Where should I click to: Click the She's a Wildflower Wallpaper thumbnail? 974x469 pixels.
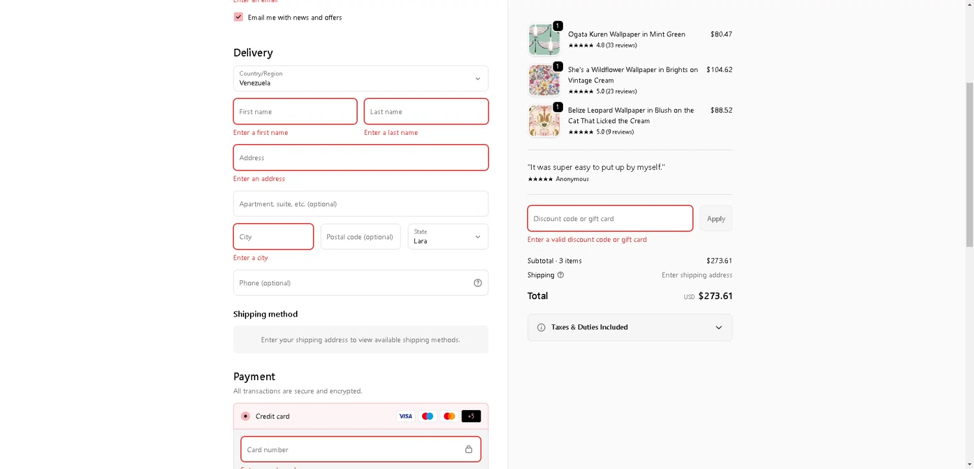(544, 80)
